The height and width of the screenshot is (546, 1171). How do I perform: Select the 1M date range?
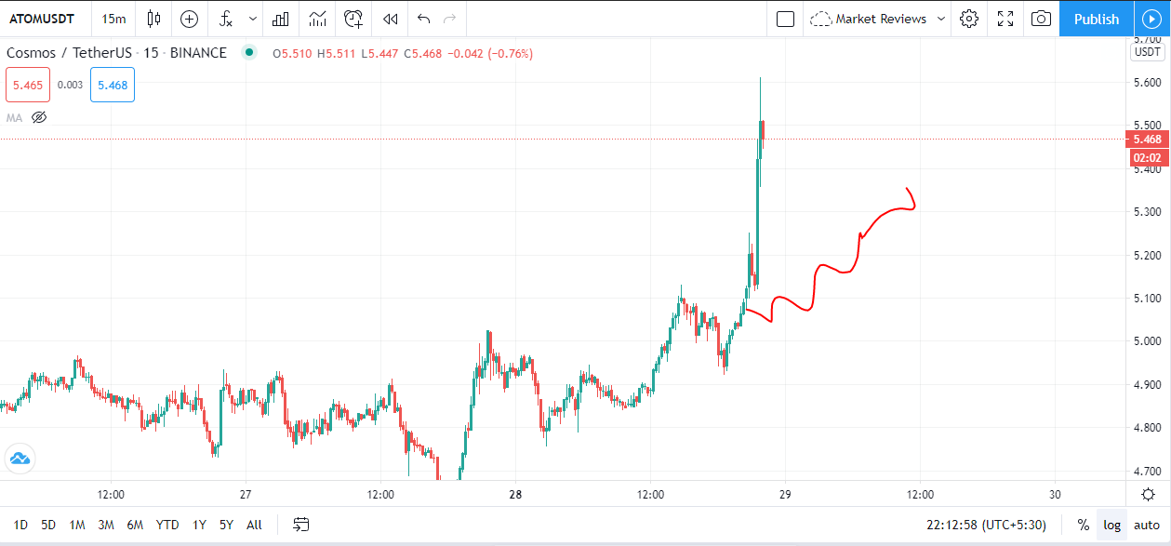[x=77, y=525]
